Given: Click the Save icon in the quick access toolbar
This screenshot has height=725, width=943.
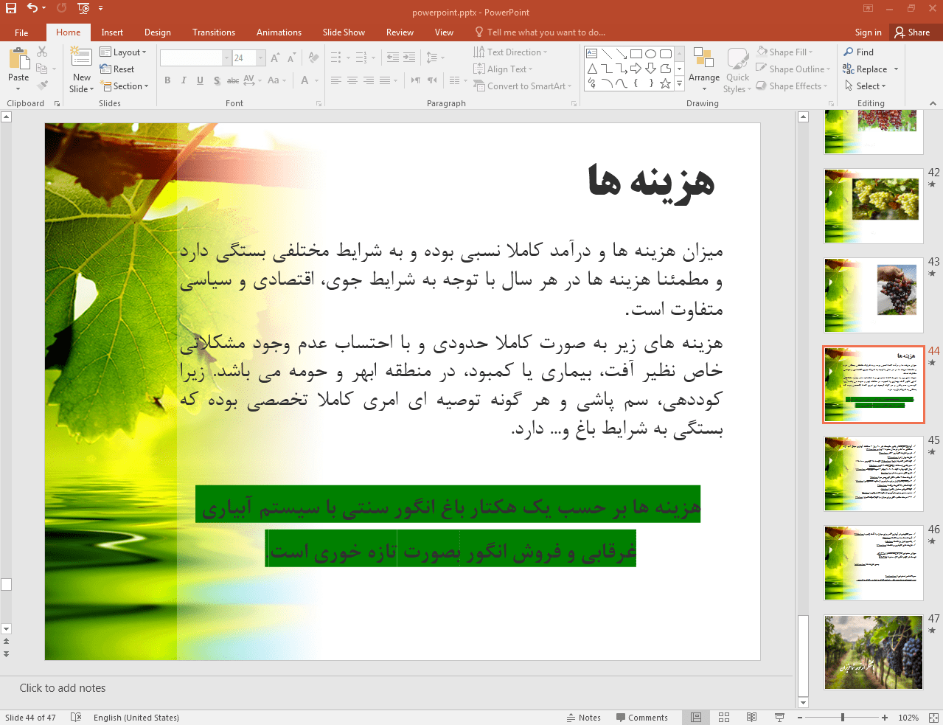Looking at the screenshot, I should [11, 8].
